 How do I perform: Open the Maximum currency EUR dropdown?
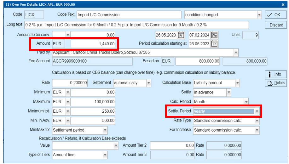pyautogui.click(x=68, y=102)
